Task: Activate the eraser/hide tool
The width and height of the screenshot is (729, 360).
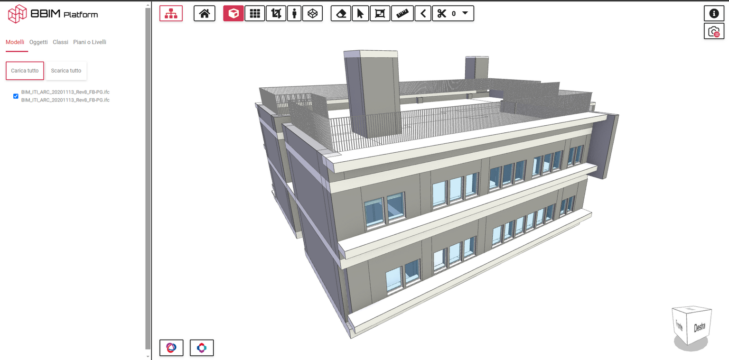Action: (340, 13)
